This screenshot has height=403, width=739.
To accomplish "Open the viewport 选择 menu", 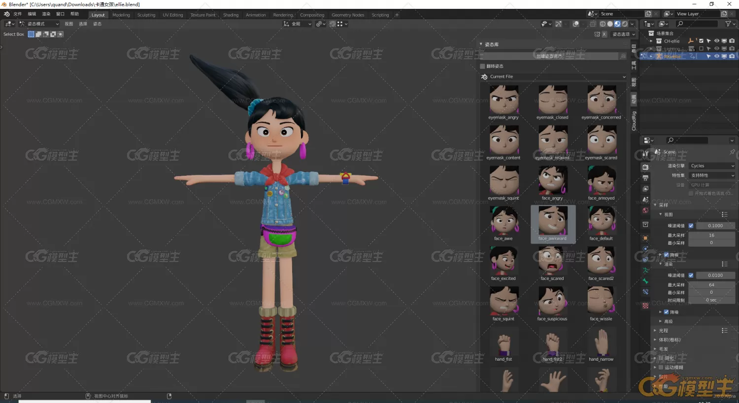I will point(83,24).
